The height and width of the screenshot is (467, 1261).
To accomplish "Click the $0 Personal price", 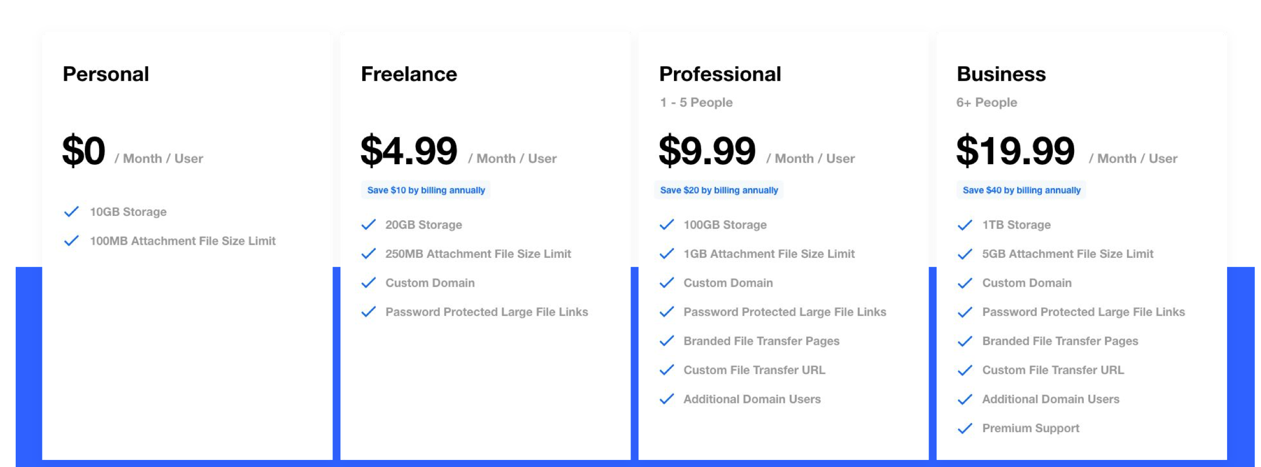I will click(x=84, y=151).
